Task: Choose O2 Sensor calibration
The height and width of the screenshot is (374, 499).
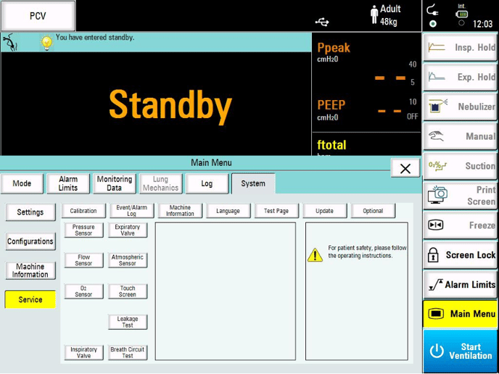Action: [x=83, y=291]
